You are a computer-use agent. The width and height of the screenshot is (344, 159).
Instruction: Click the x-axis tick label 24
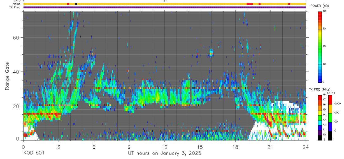pos(306,147)
